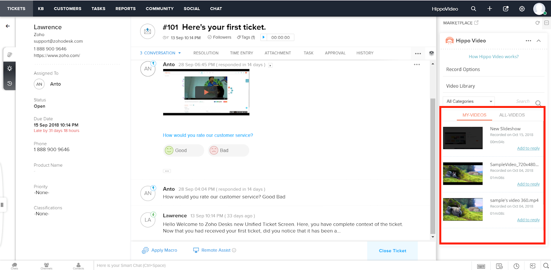Screen dimensions: 551x270
Task: Open the settings gear icon
Action: 522,9
